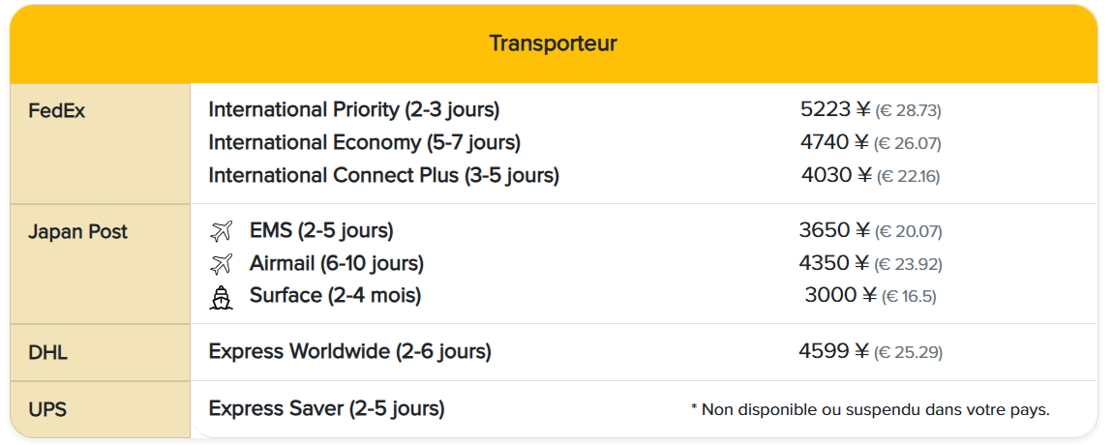Select International Connect Plus shipping

(x=383, y=175)
